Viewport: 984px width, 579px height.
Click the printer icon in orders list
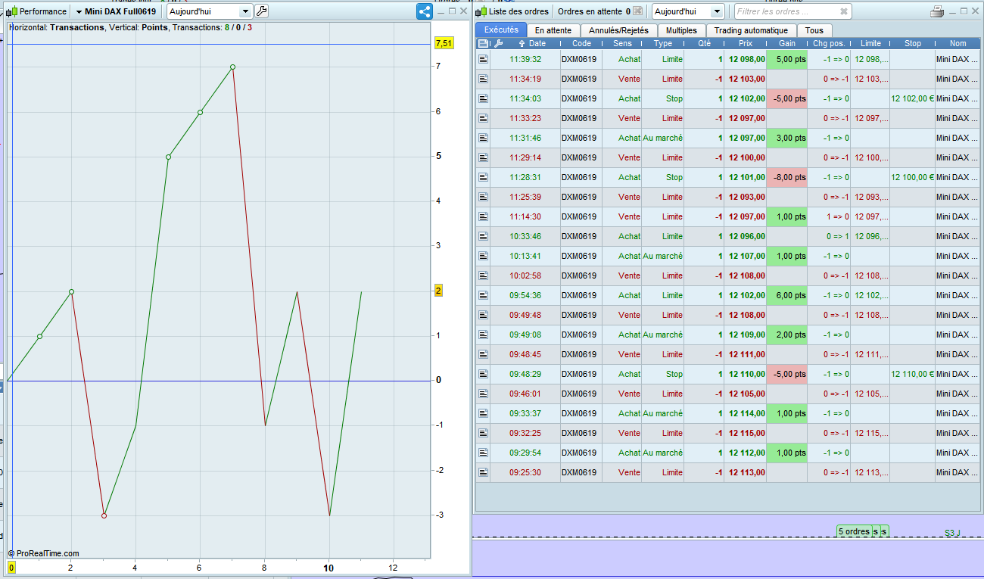[936, 11]
